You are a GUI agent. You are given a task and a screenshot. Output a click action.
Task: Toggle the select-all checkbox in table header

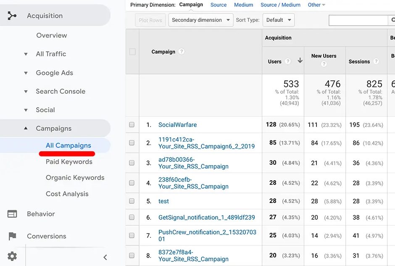132,52
